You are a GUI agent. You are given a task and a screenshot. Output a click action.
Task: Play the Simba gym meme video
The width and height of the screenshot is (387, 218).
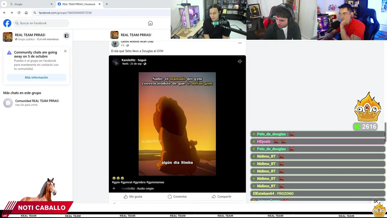tap(177, 124)
